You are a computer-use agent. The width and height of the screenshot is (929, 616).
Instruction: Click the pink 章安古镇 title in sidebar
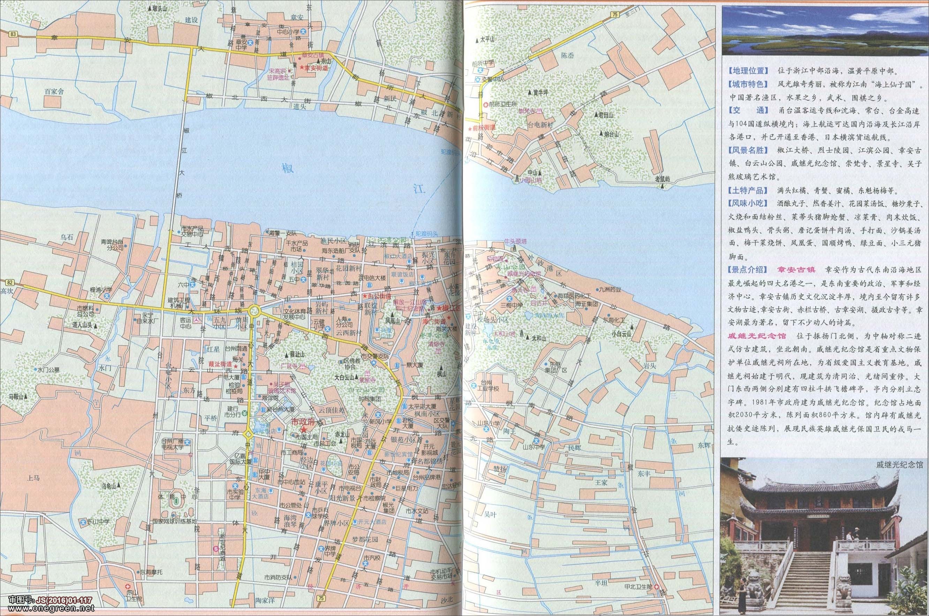pos(796,269)
